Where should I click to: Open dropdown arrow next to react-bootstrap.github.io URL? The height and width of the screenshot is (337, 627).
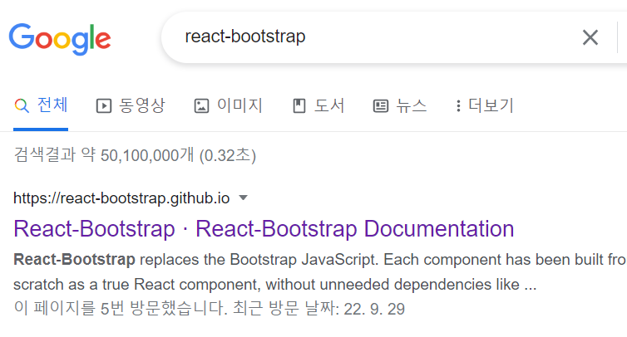click(x=243, y=198)
